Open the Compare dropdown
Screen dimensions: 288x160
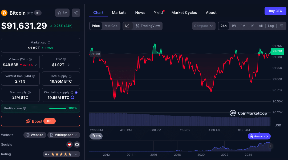[204, 26]
